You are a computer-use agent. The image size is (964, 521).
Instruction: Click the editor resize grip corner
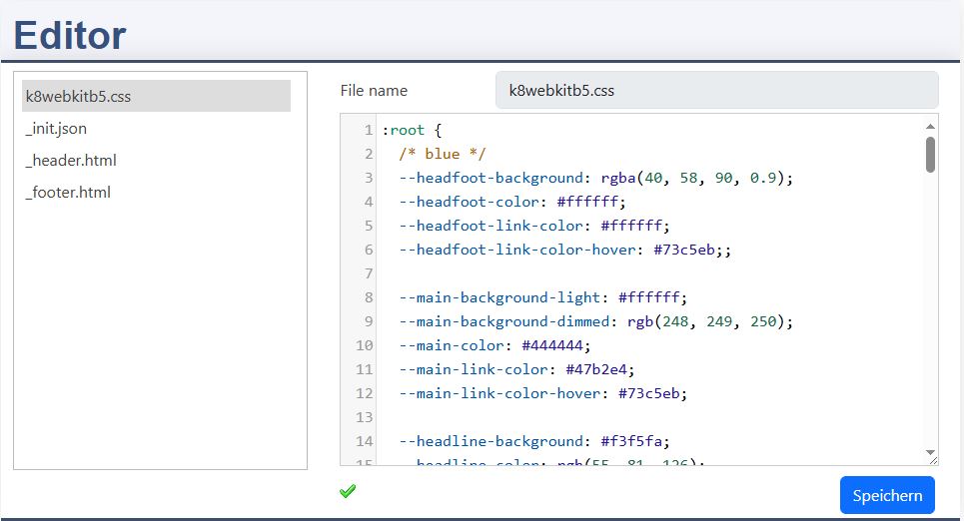coord(933,460)
